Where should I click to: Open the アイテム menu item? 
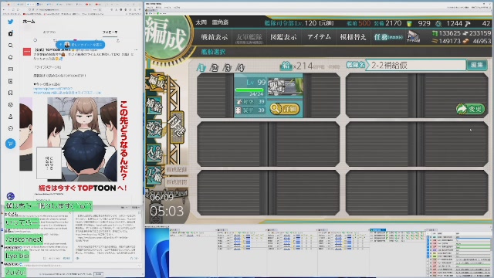click(x=319, y=37)
